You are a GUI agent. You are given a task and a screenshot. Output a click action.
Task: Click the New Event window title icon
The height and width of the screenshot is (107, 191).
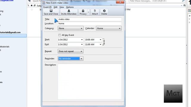click(x=44, y=3)
